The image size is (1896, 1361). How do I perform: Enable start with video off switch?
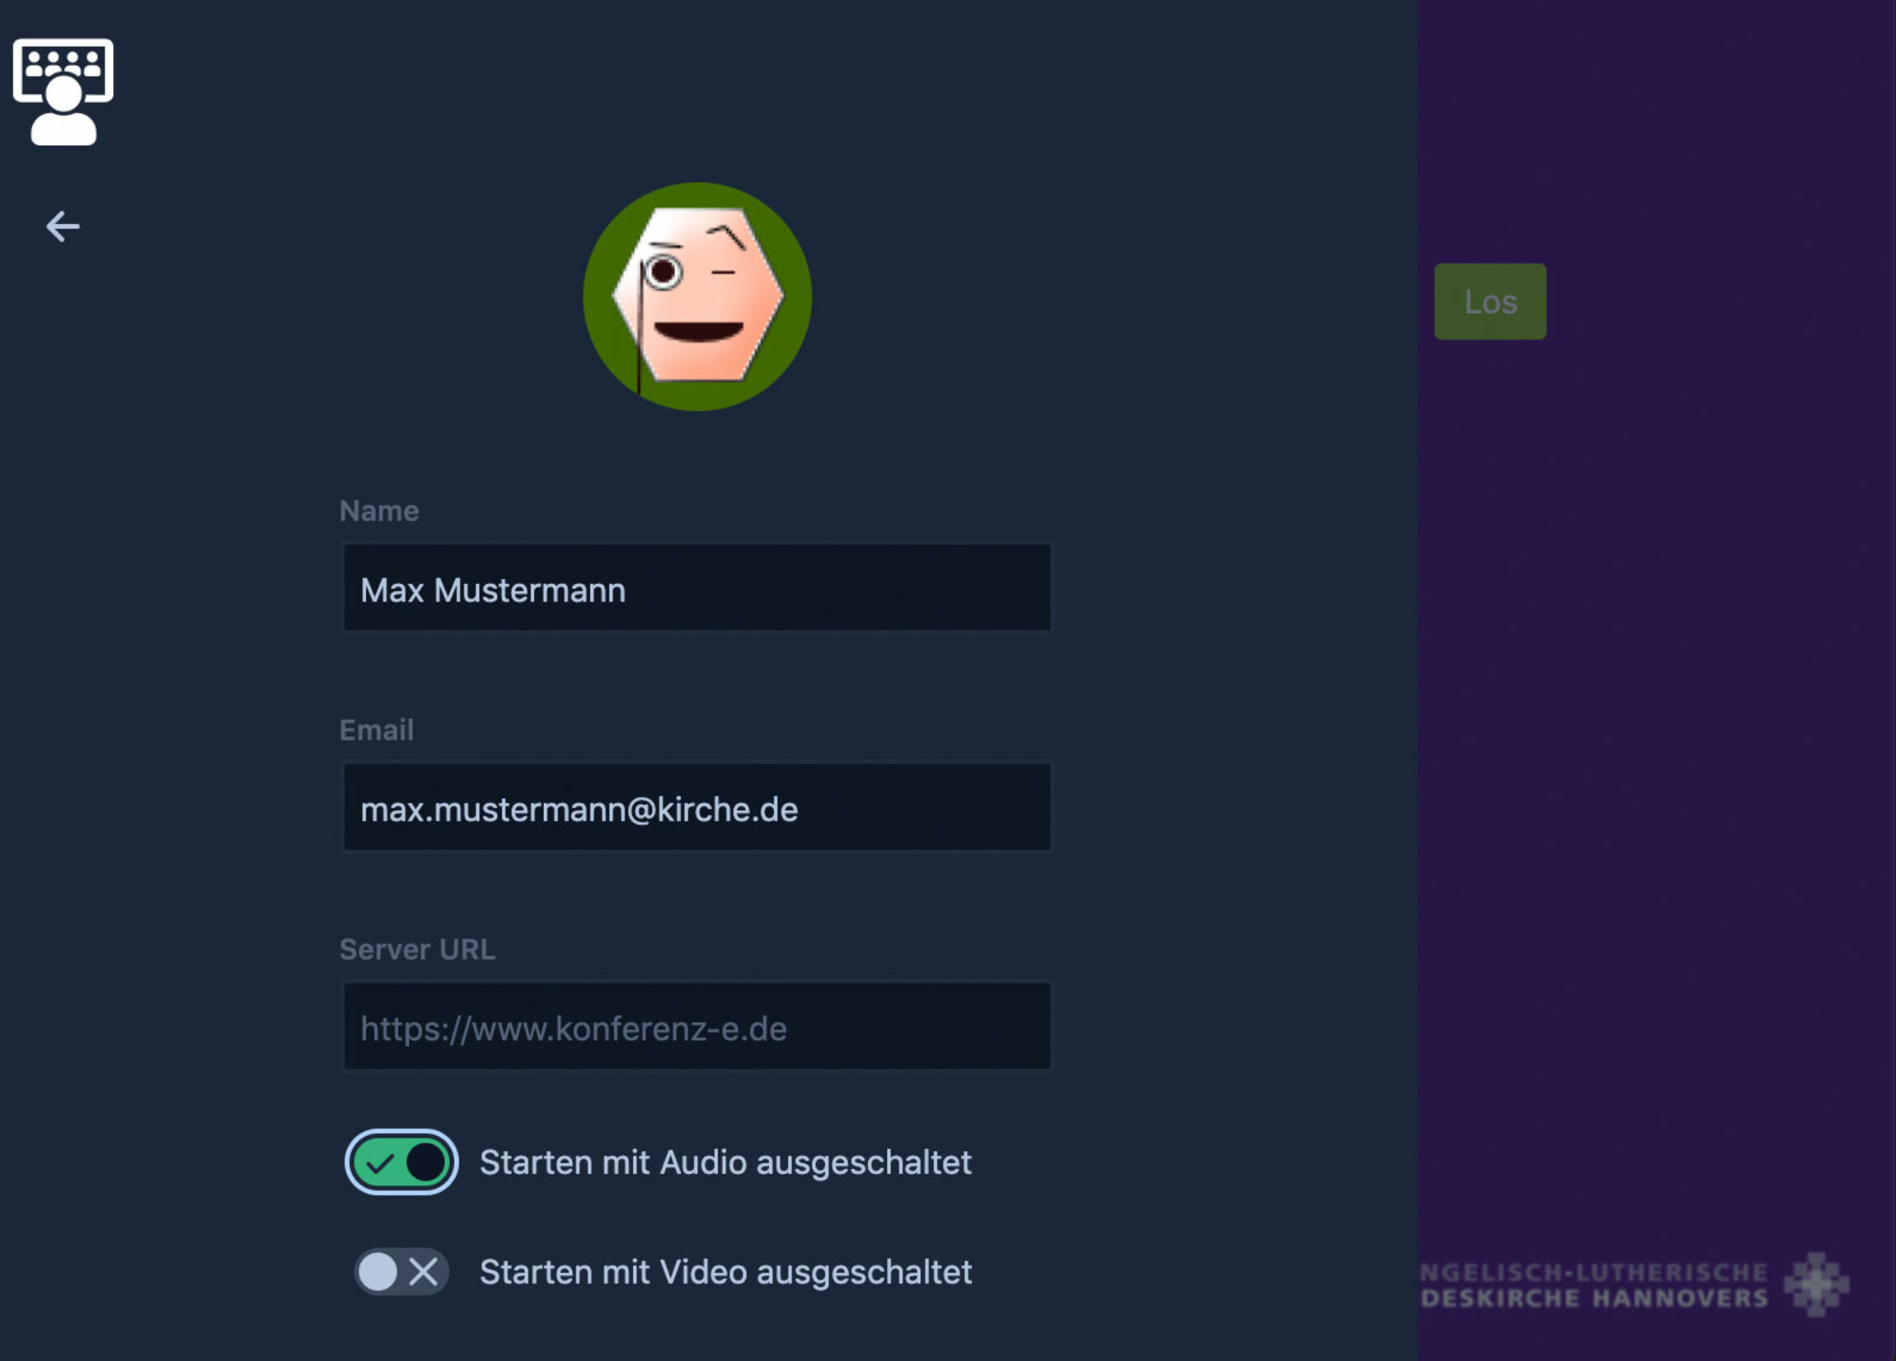tap(401, 1271)
